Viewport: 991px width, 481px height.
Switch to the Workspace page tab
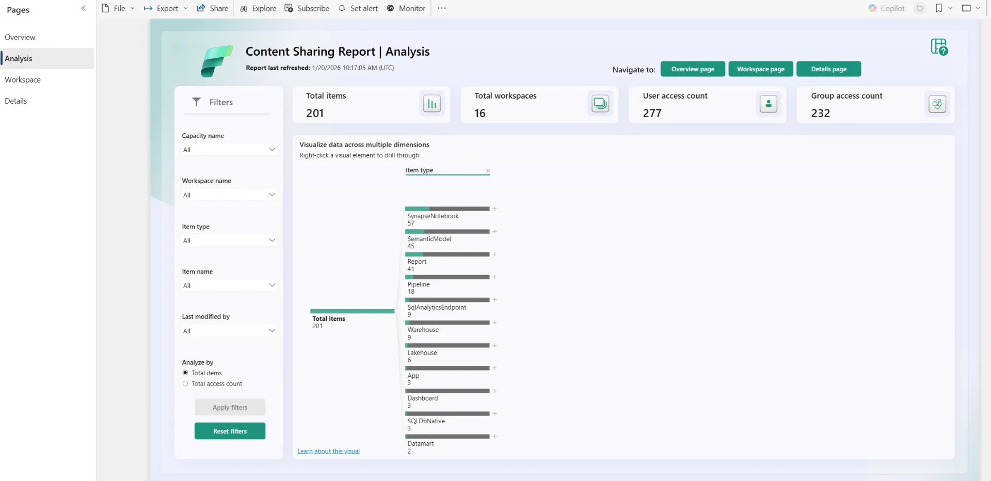pyautogui.click(x=23, y=80)
